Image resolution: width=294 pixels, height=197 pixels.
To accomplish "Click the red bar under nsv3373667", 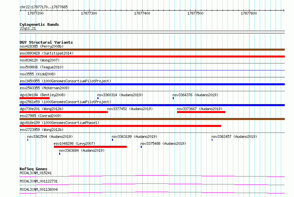I will click(x=201, y=112).
